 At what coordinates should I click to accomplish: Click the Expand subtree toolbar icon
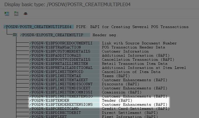7,14
